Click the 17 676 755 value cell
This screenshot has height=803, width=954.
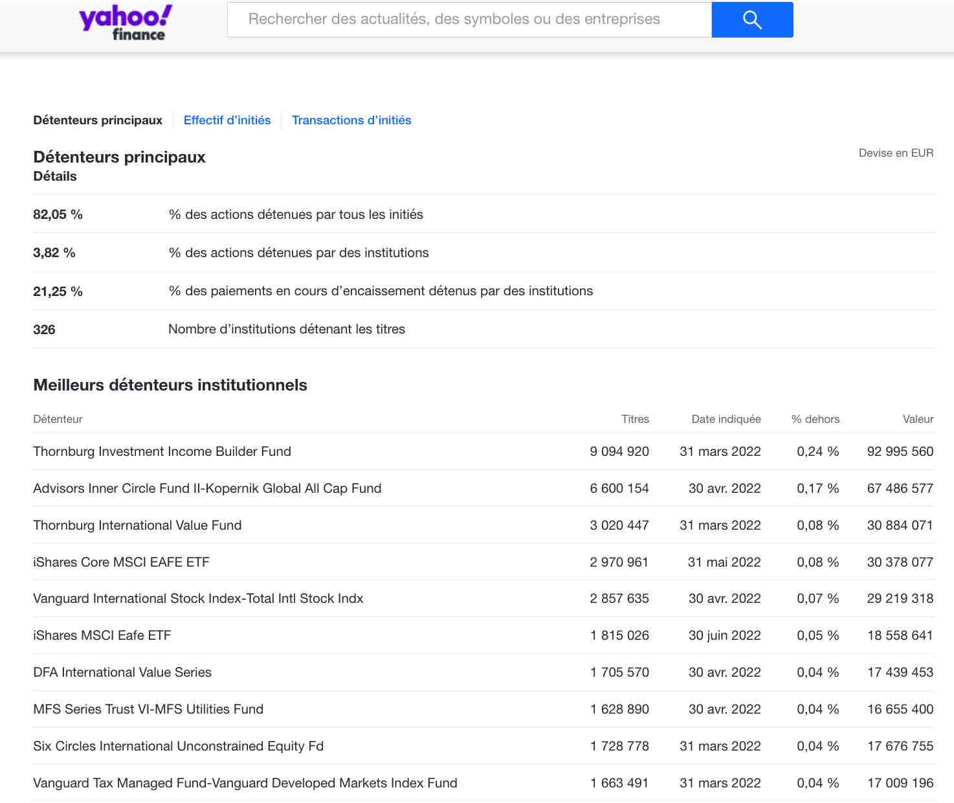(900, 746)
